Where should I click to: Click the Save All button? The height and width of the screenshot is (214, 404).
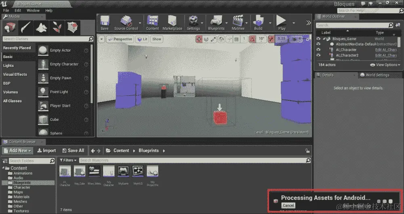click(x=73, y=151)
